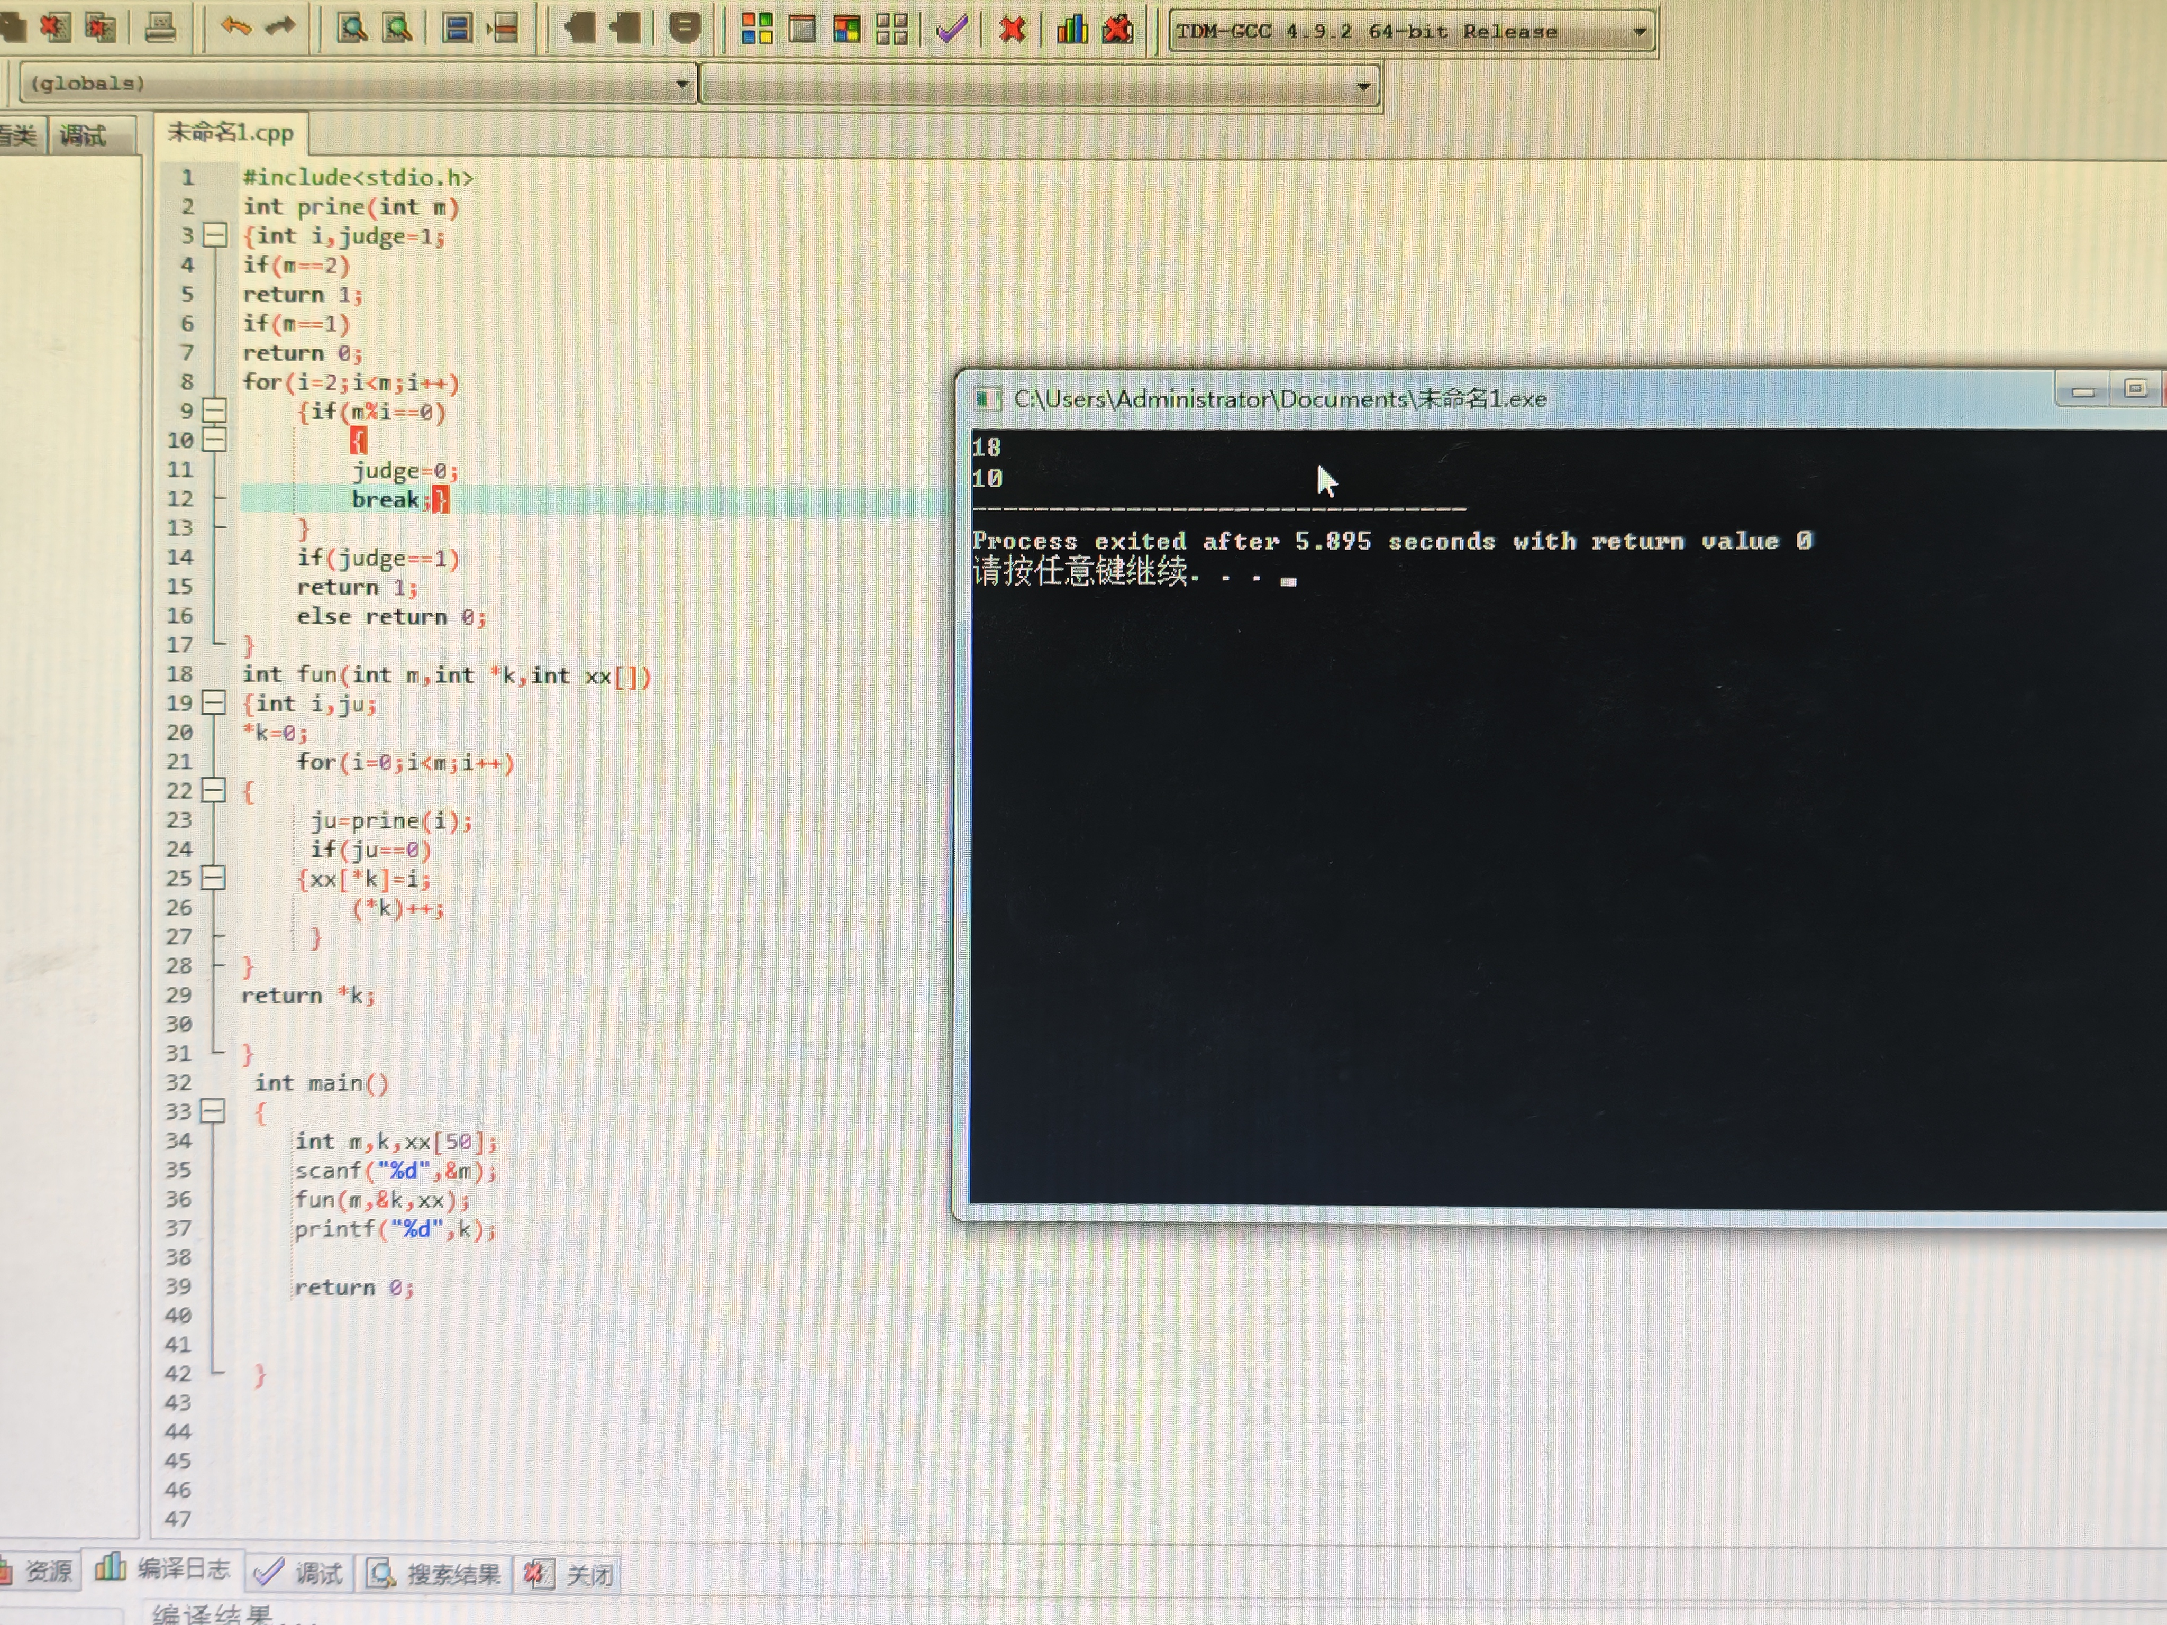Collapse the code fold at line 19
The image size is (2167, 1625).
(x=214, y=702)
